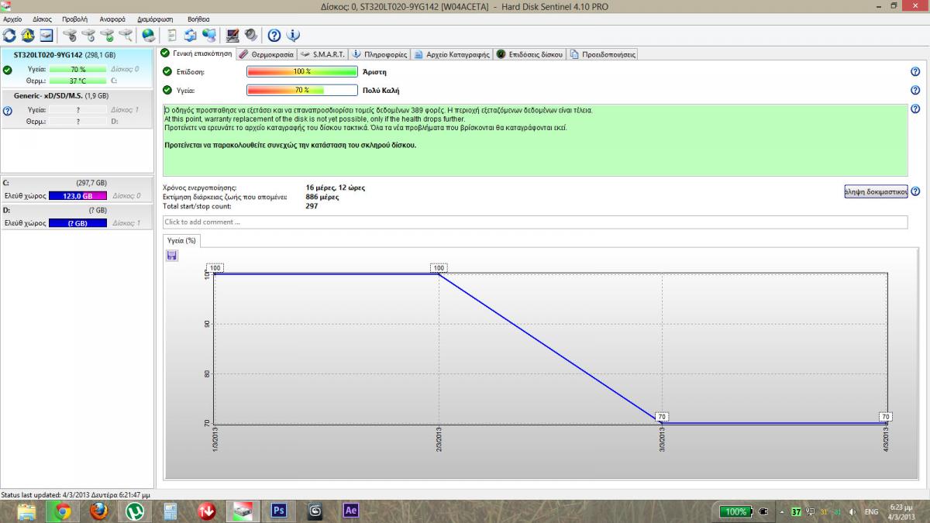The width and height of the screenshot is (930, 523).
Task: Switch to the Θερμοκρασία tab
Action: [266, 54]
